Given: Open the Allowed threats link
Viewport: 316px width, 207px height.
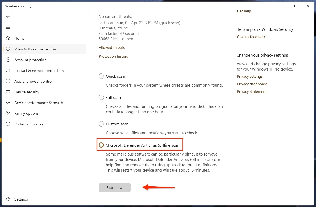Looking at the screenshot, I should 112,47.
